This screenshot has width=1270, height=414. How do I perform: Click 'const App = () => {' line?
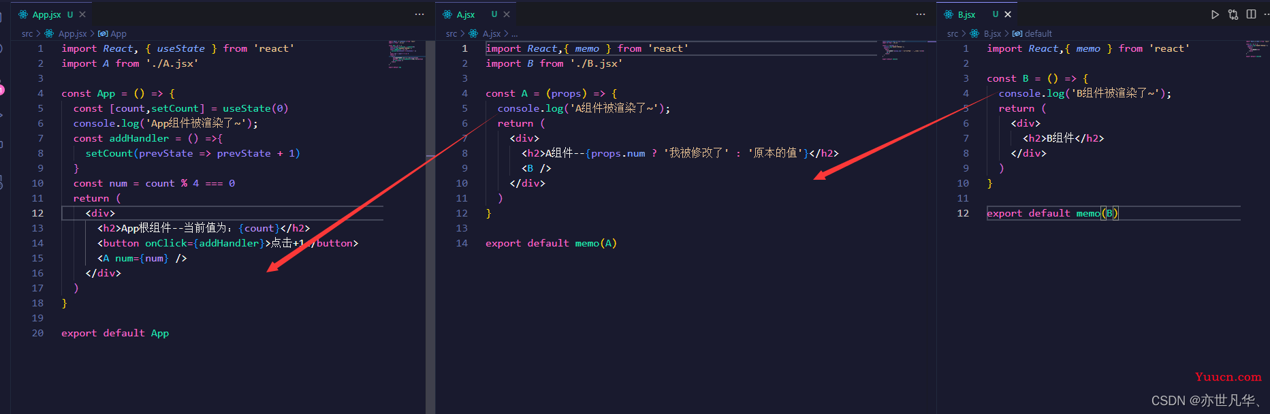118,93
